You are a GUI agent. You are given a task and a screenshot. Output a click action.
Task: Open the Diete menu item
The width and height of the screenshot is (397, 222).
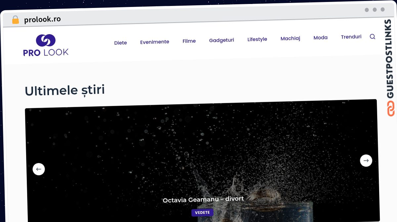[120, 43]
